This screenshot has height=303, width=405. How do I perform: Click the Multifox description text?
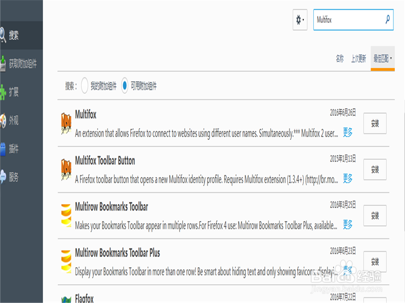point(207,133)
